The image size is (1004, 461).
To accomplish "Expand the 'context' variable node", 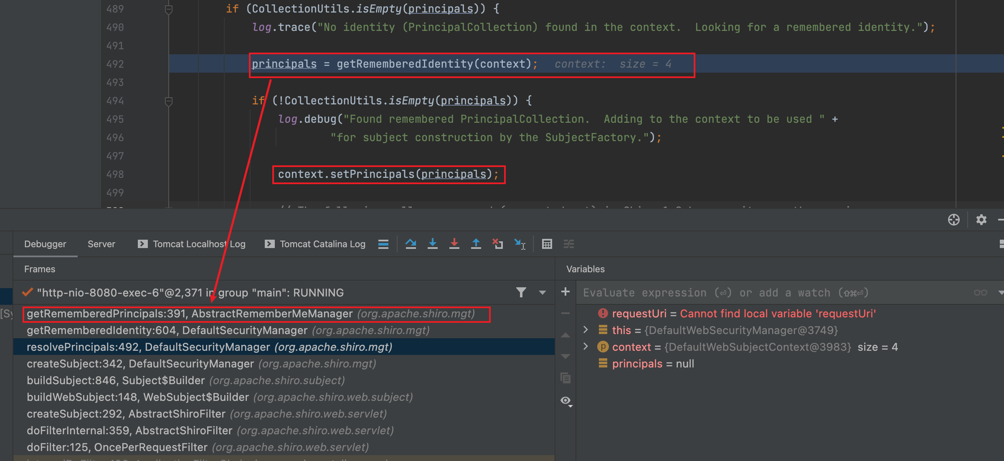I will pos(586,347).
